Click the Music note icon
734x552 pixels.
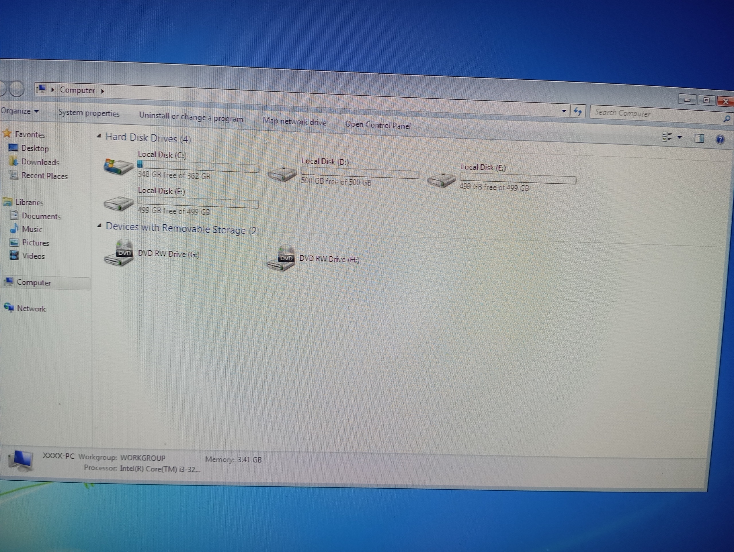click(14, 228)
